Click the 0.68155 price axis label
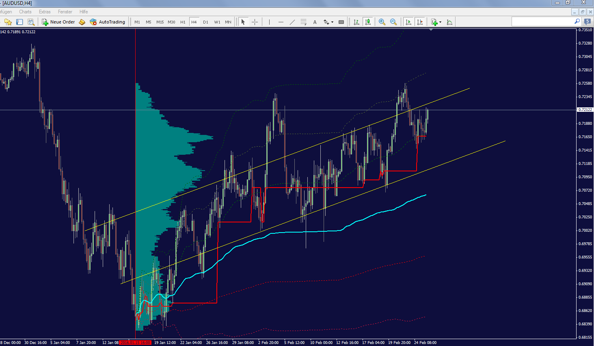This screenshot has height=346, width=594. (x=585, y=337)
